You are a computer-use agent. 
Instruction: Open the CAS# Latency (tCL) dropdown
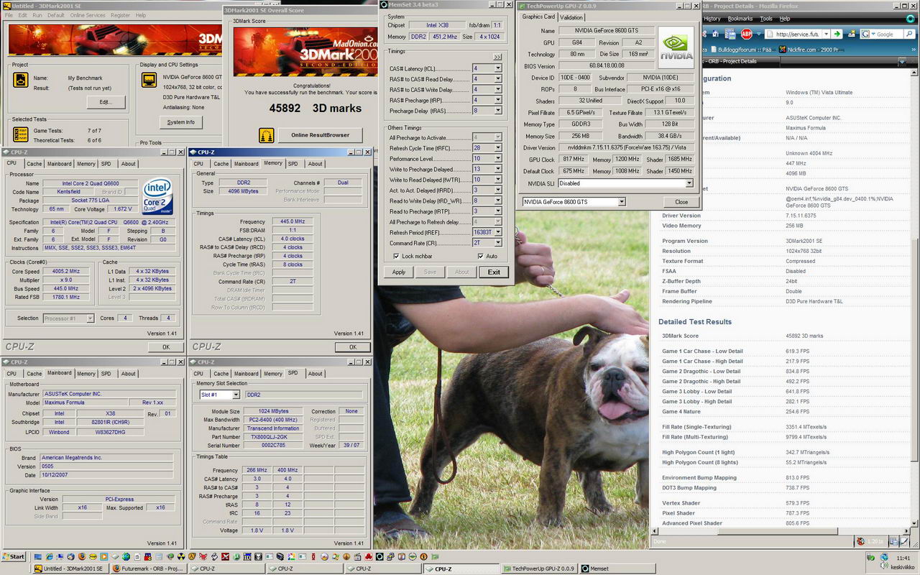(497, 68)
